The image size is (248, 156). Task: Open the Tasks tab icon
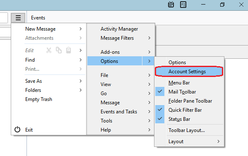(x=183, y=5)
